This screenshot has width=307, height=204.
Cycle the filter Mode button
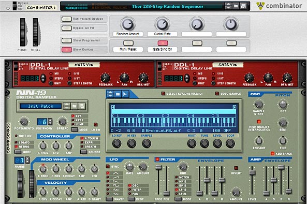[178, 199]
